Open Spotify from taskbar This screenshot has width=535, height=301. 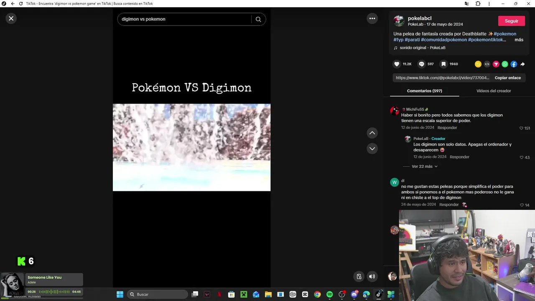pyautogui.click(x=329, y=294)
